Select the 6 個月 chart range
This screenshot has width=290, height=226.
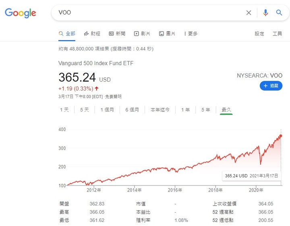pos(132,110)
